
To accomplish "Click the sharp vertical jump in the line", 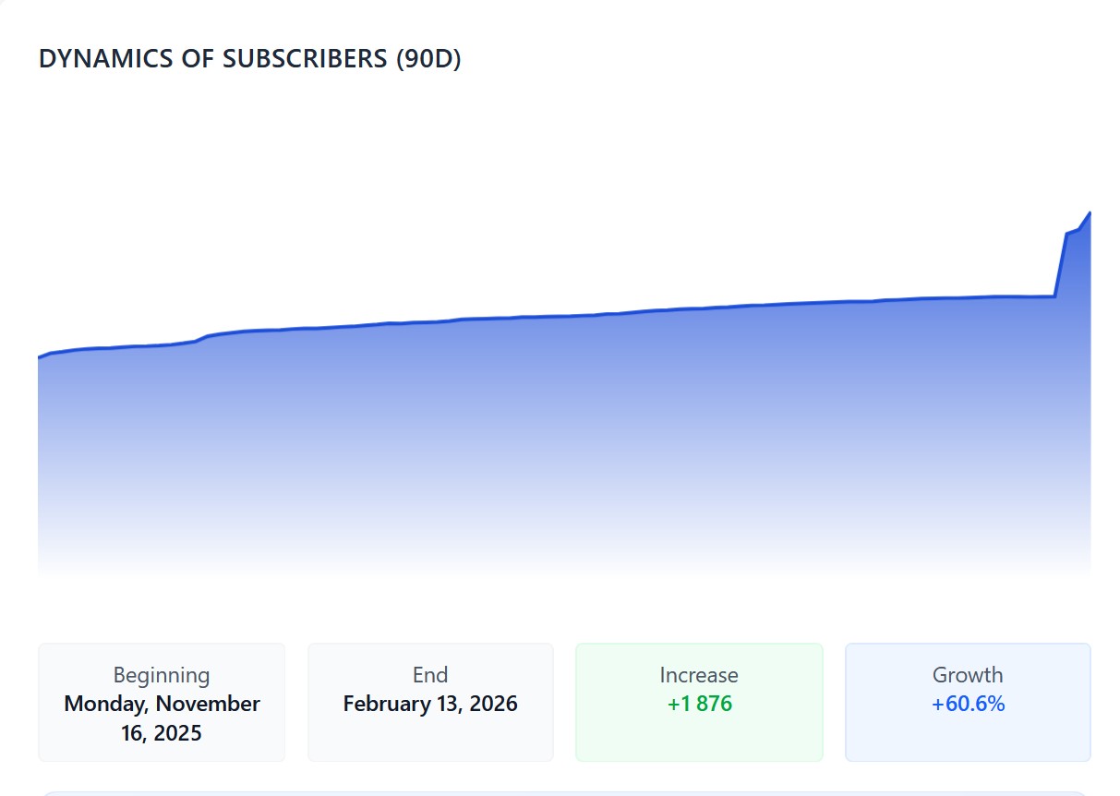I will [x=1060, y=264].
